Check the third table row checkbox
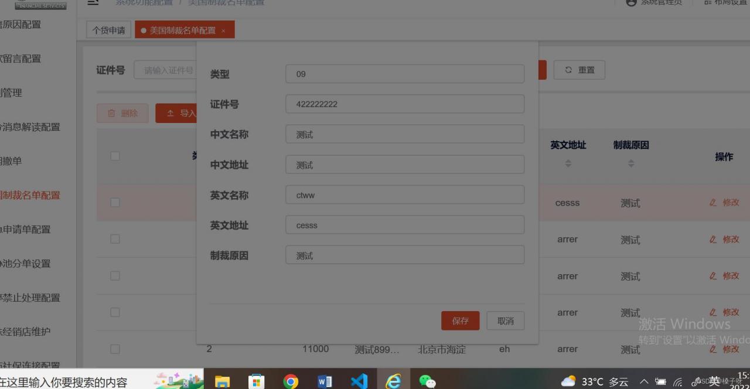Viewport: 750px width, 389px height. point(115,275)
